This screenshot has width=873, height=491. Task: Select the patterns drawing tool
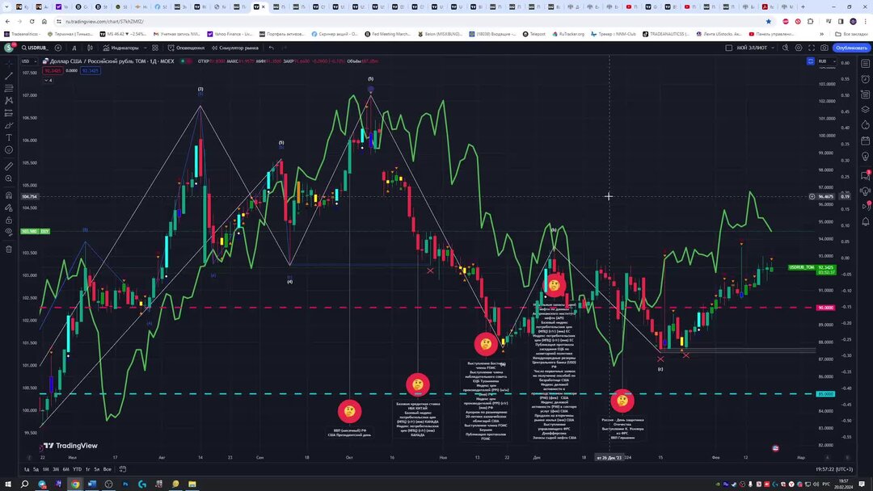click(8, 101)
